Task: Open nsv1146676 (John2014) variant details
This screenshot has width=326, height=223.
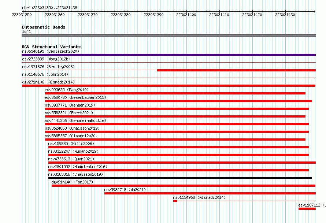Action: point(45,74)
